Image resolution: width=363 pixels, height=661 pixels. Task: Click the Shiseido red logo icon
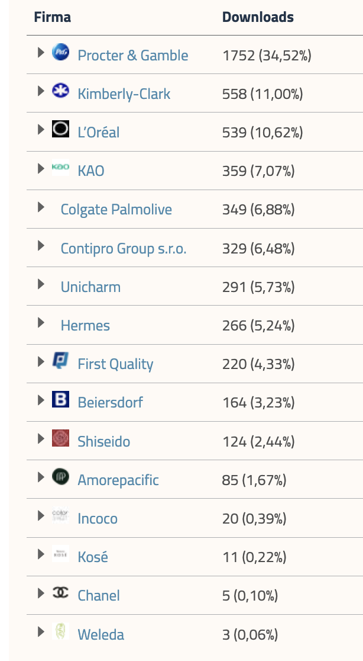coord(60,438)
